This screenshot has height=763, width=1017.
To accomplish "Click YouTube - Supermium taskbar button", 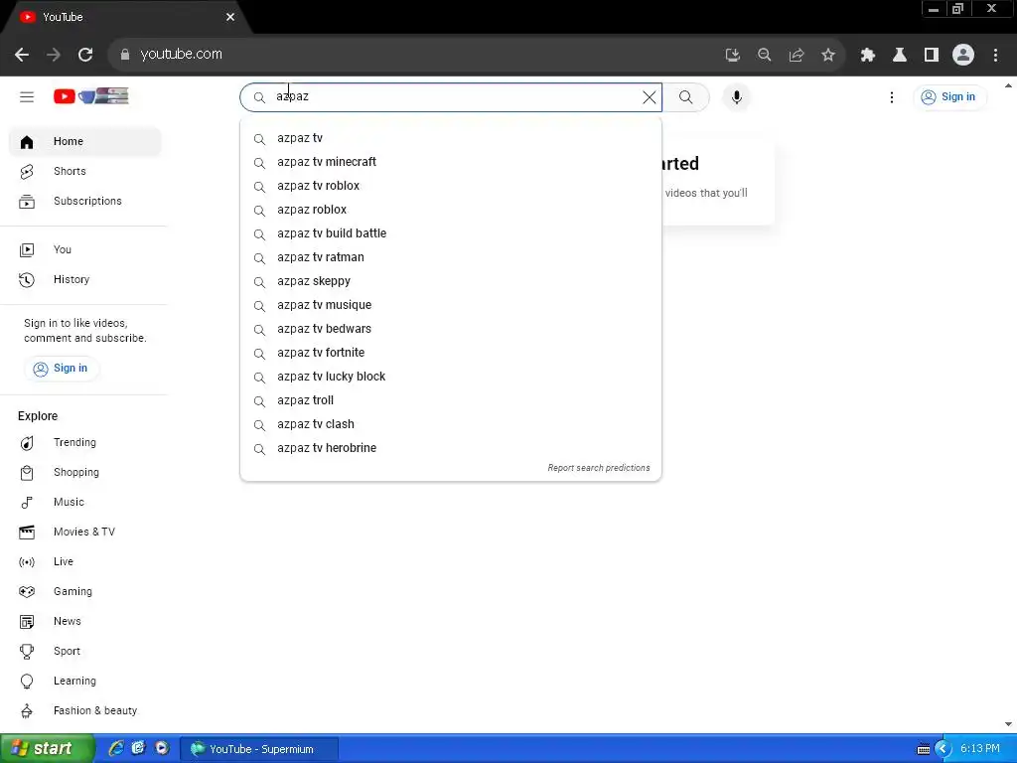I will pos(259,749).
